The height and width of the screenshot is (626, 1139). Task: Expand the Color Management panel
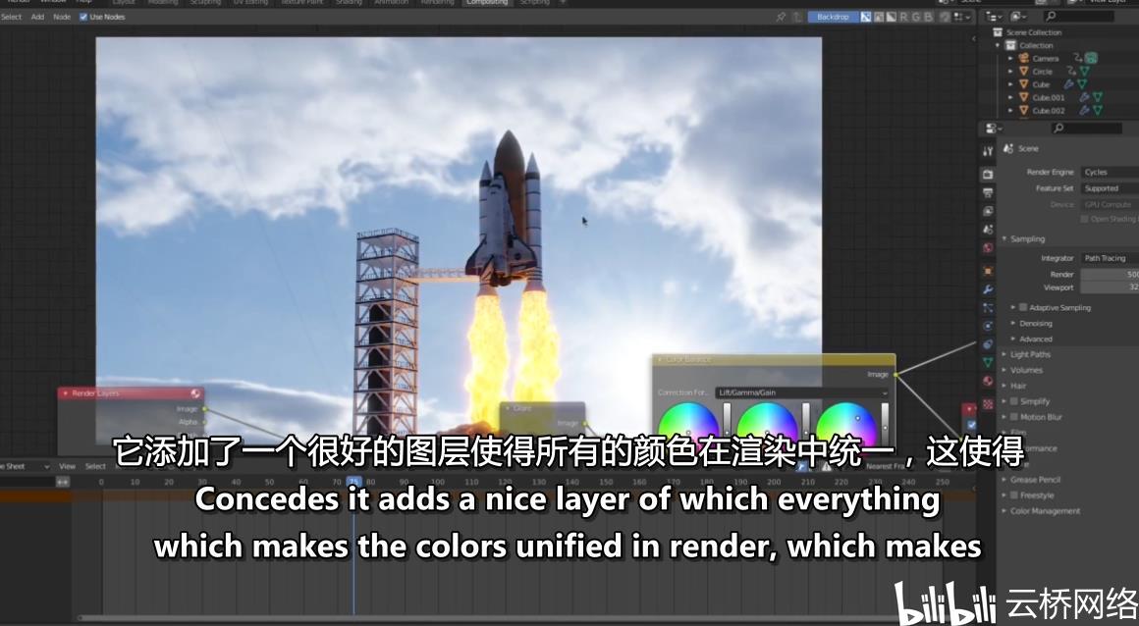click(x=1004, y=510)
